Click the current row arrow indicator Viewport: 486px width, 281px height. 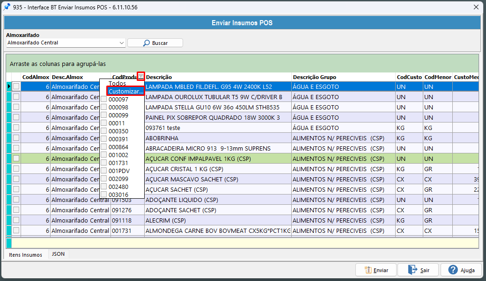9,86
